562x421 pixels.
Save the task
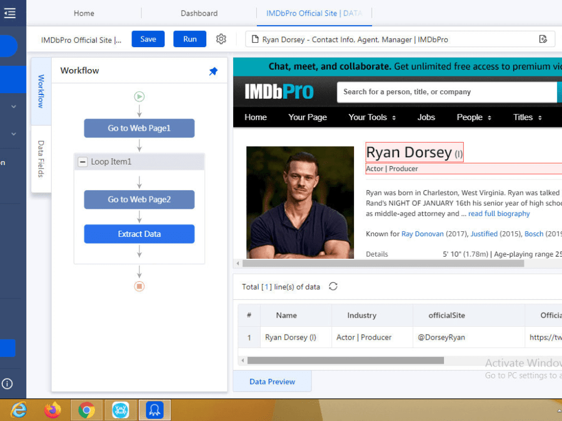148,39
